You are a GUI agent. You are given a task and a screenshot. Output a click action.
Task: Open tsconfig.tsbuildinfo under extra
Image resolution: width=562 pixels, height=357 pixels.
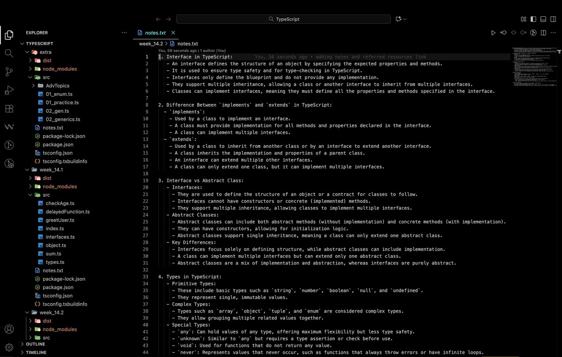point(65,161)
